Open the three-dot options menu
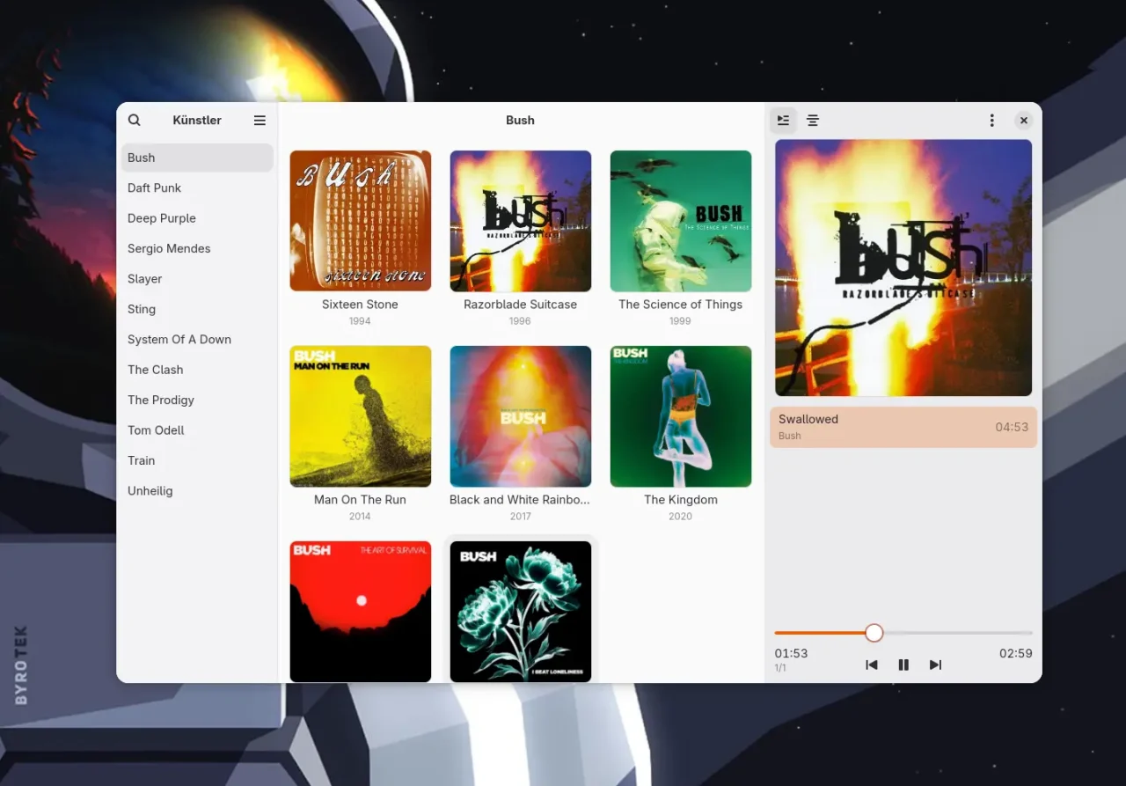 991,121
